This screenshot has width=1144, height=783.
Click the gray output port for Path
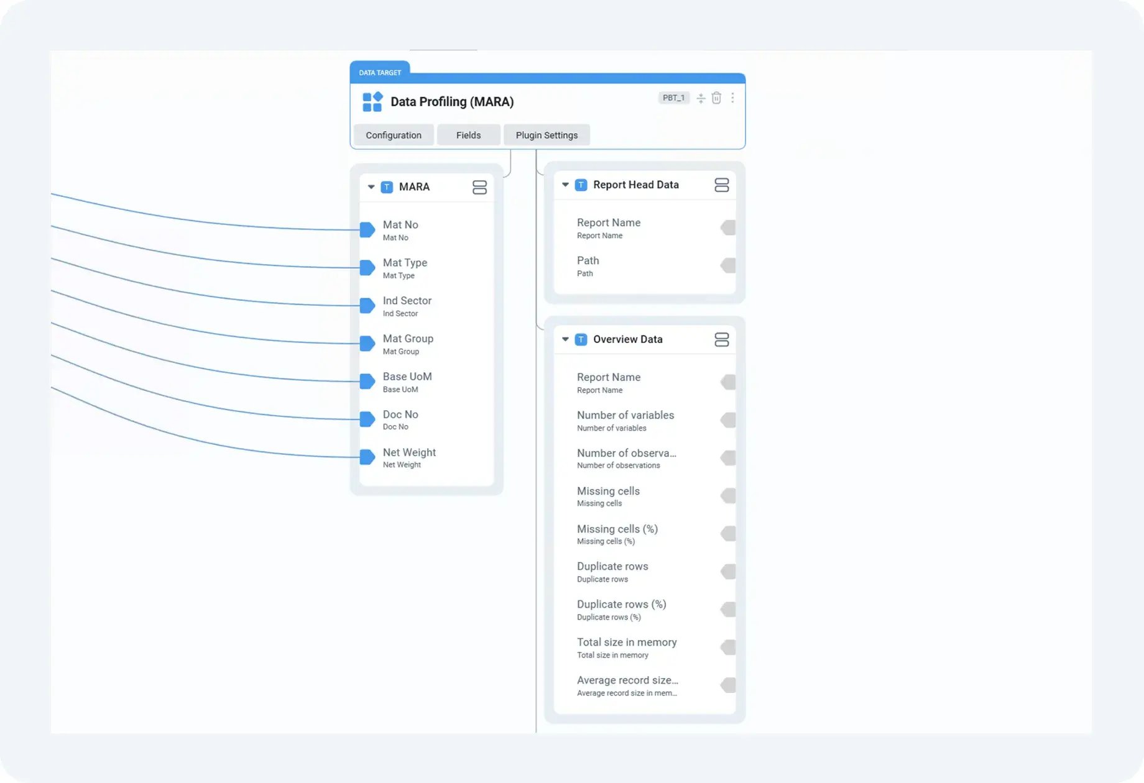728,266
